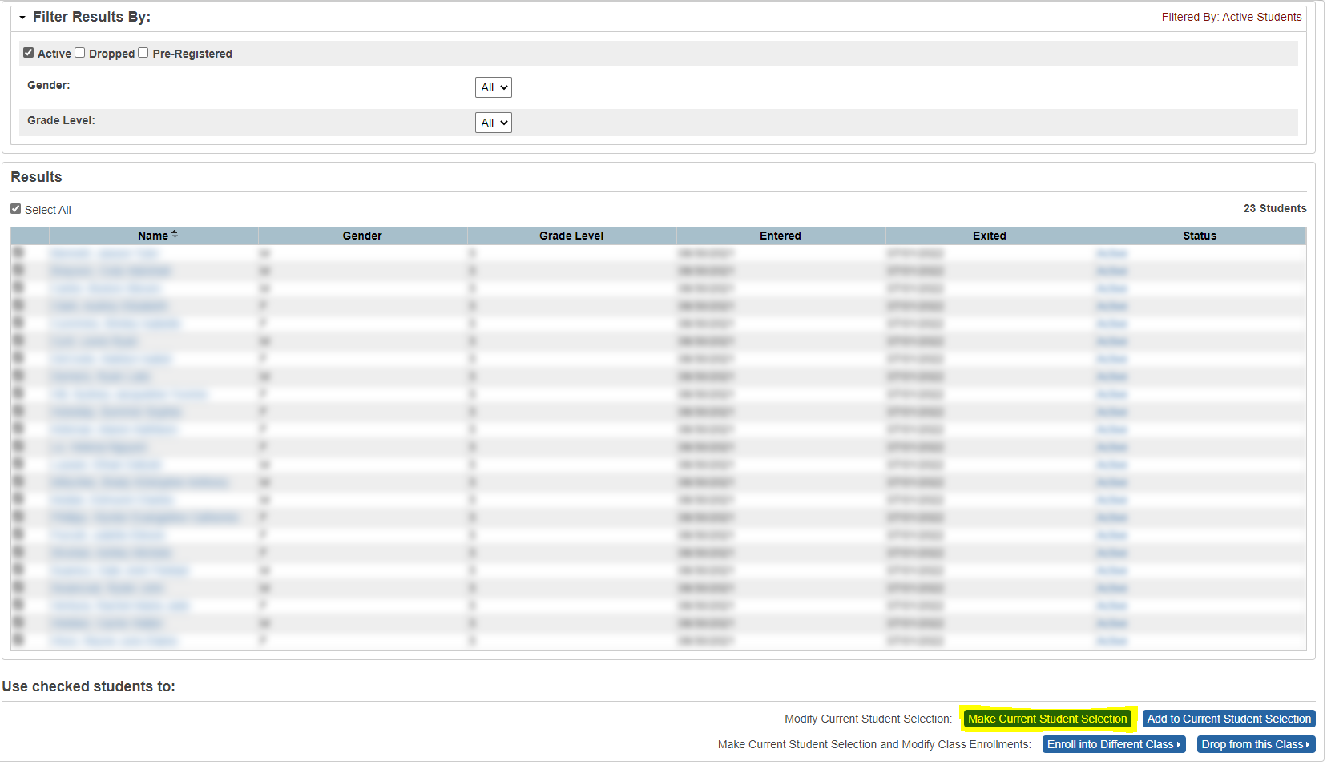Click the Results section heading
Image resolution: width=1327 pixels, height=765 pixels.
36,177
